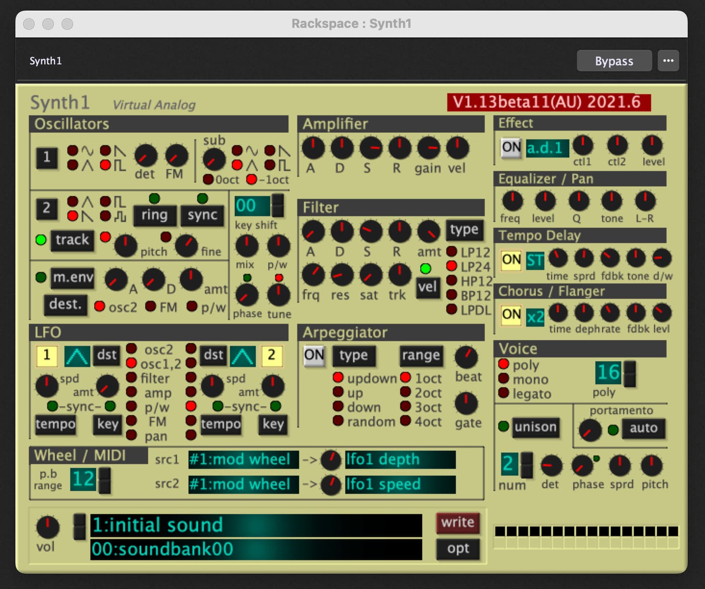Open the three-dots options menu
705x589 pixels.
click(668, 61)
